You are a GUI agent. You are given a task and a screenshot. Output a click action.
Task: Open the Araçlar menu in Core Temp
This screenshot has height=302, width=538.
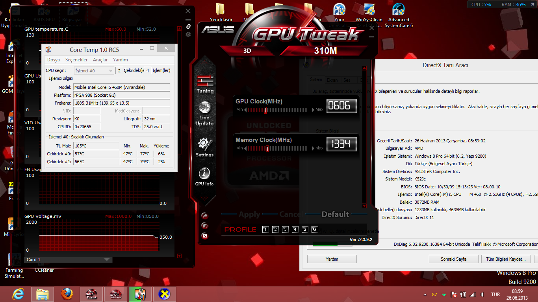click(100, 60)
